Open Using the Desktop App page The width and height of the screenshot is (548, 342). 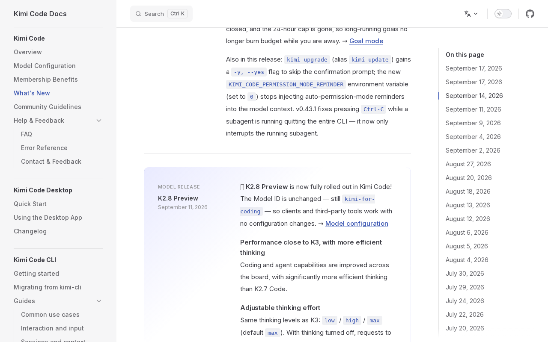coord(48,218)
